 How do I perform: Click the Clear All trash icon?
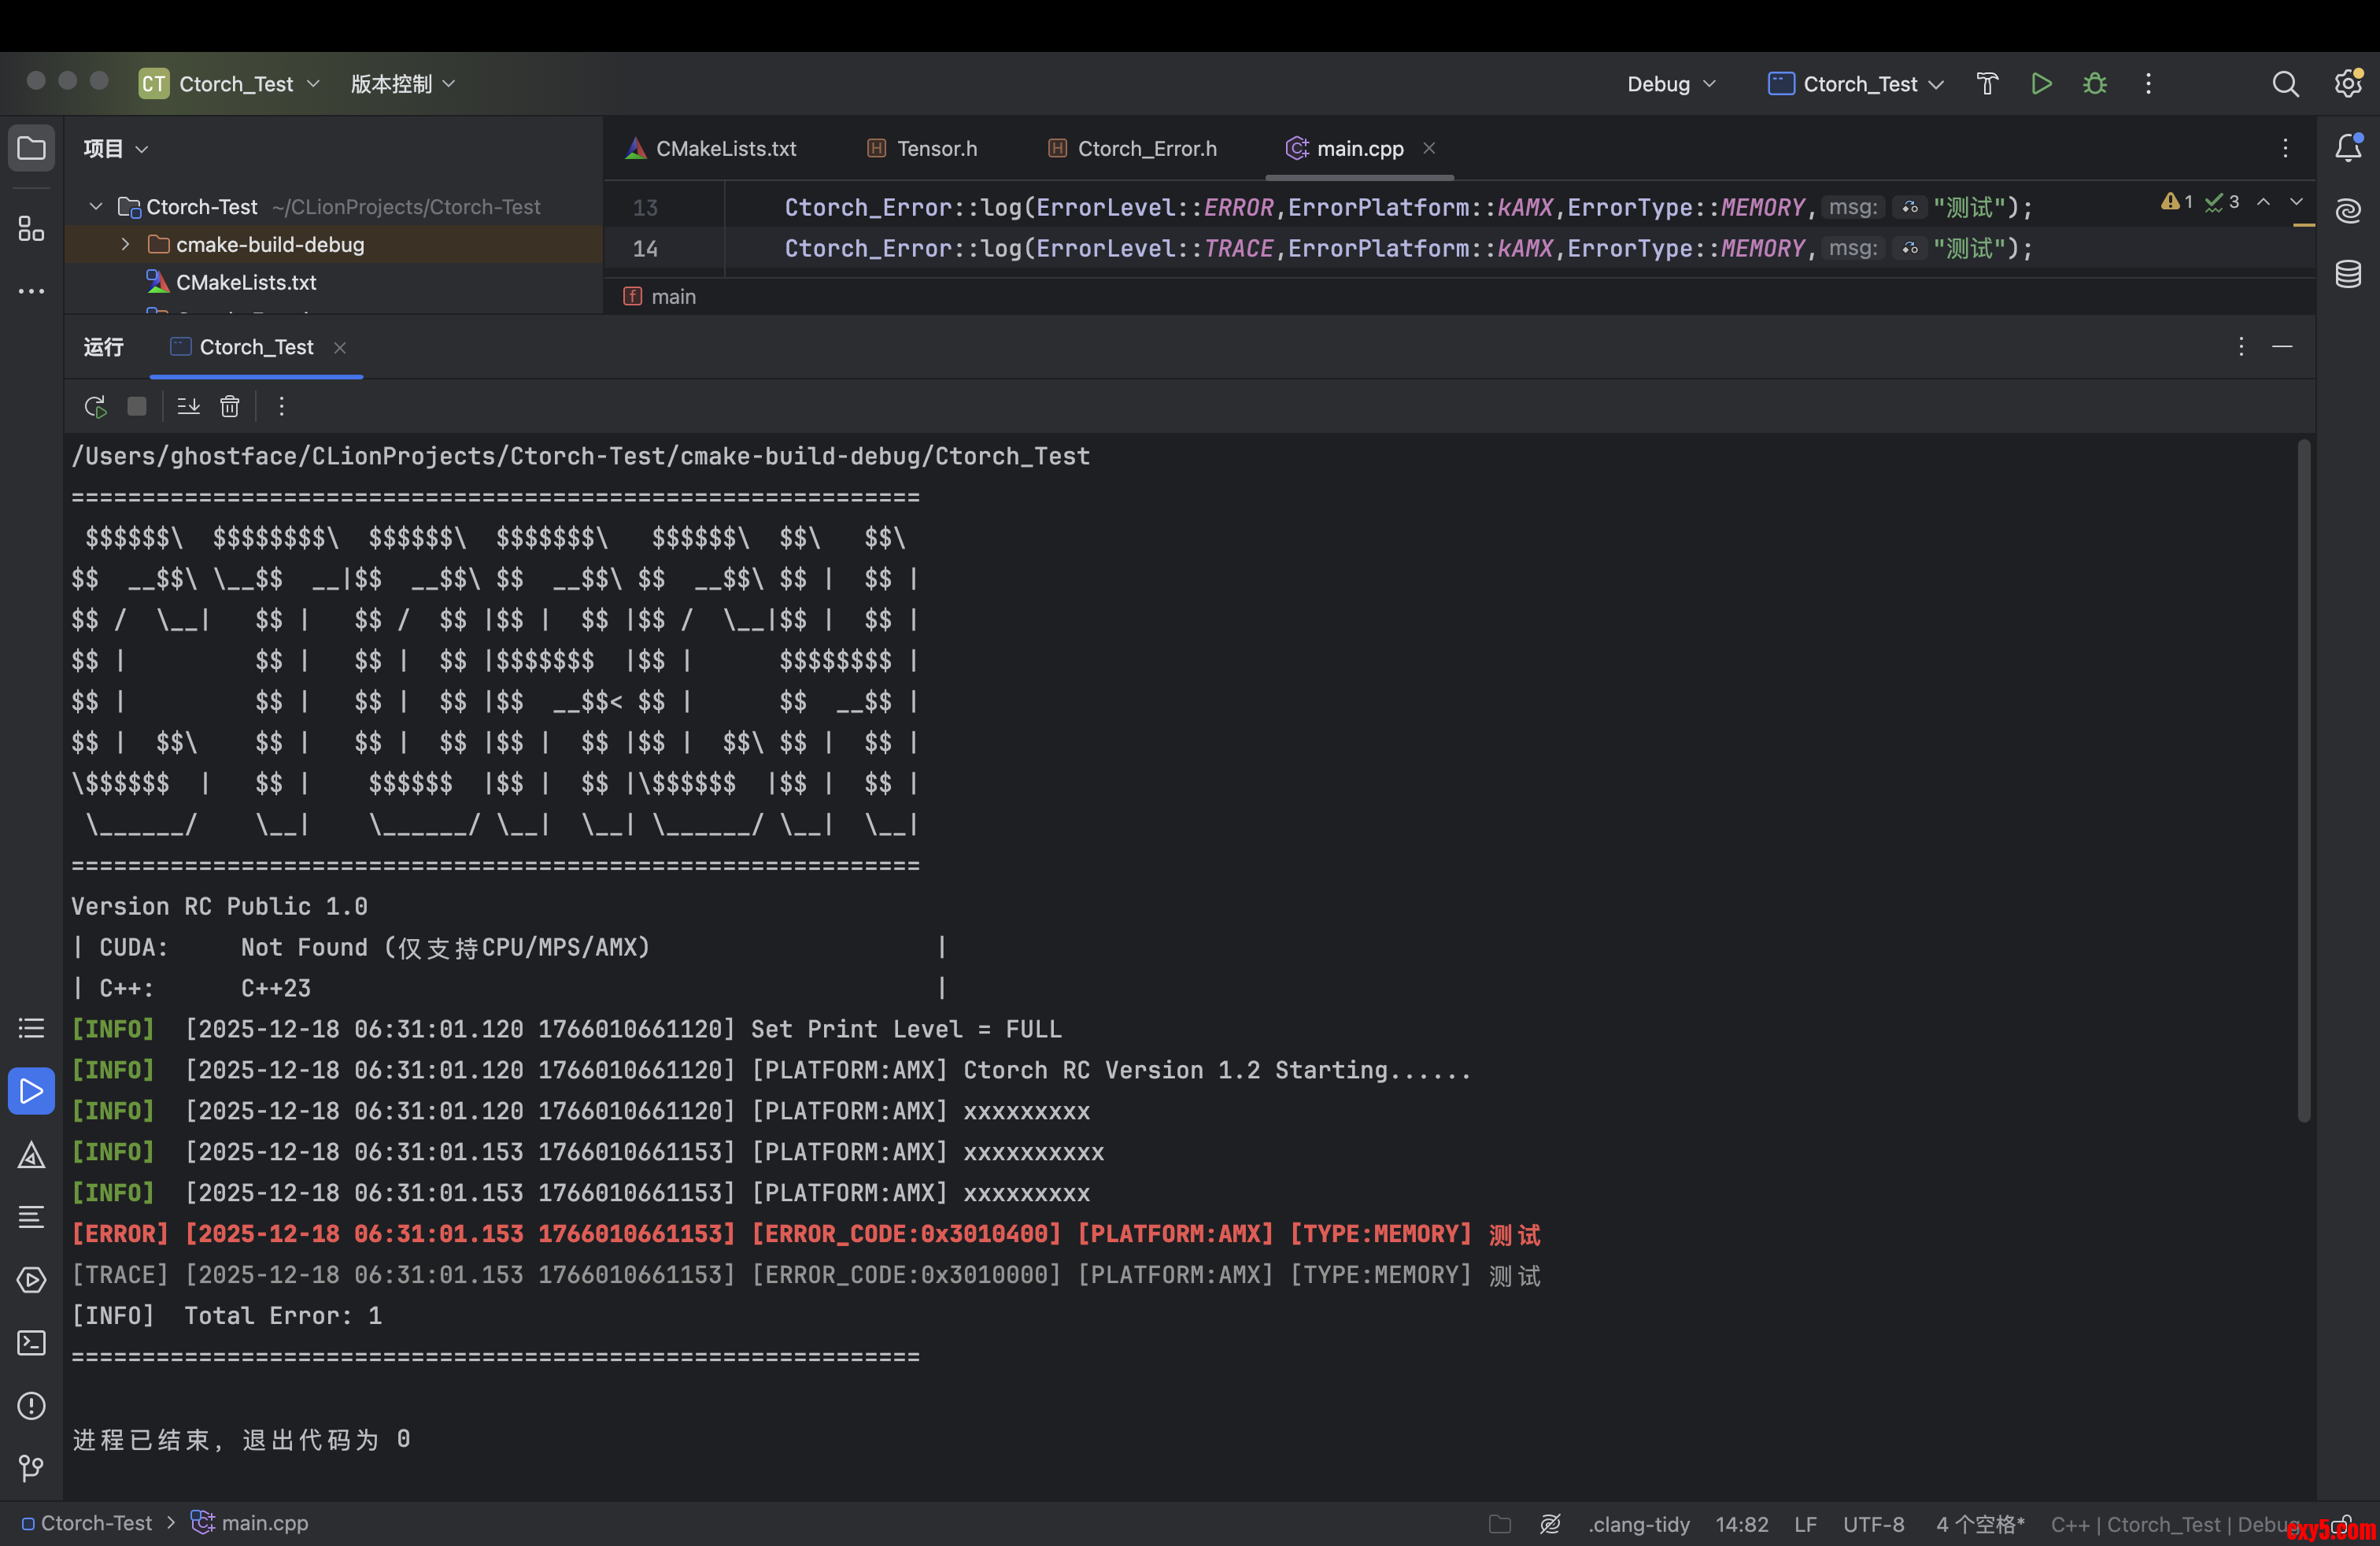point(230,406)
